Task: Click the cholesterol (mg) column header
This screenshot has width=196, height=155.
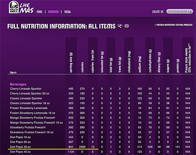Action: tap(129, 62)
